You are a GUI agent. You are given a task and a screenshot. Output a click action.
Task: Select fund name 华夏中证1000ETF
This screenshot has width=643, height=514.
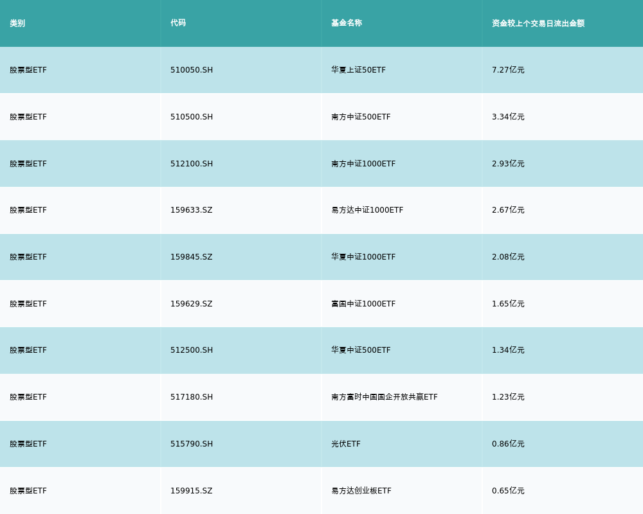click(x=363, y=257)
